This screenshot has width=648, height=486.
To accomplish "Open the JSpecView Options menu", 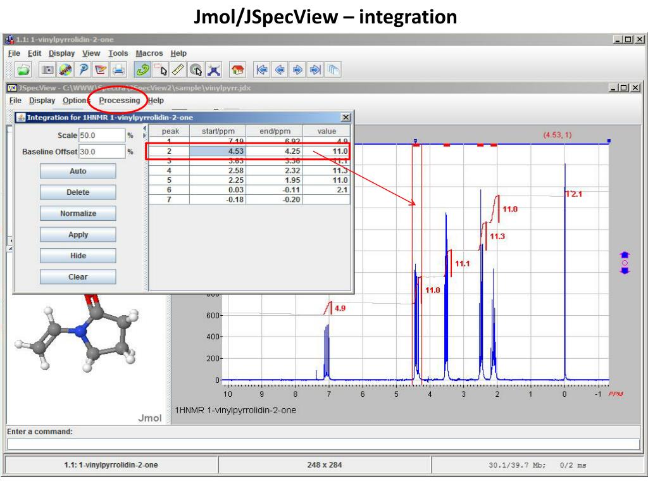I will (x=76, y=101).
